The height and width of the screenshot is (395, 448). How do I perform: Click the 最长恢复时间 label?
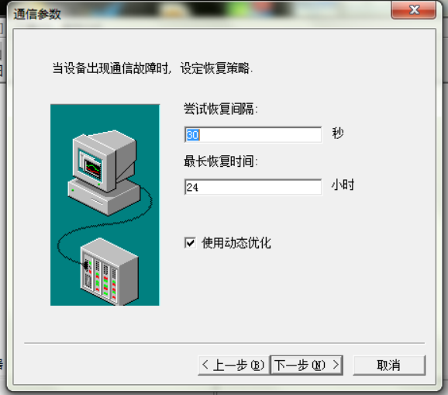(220, 161)
